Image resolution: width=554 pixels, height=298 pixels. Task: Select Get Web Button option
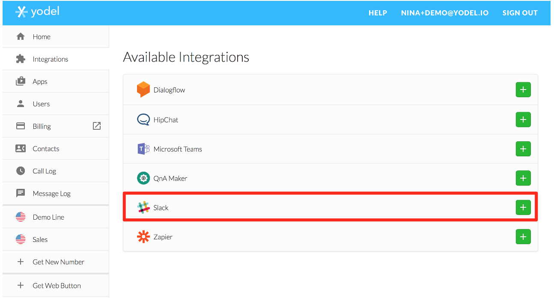click(56, 286)
